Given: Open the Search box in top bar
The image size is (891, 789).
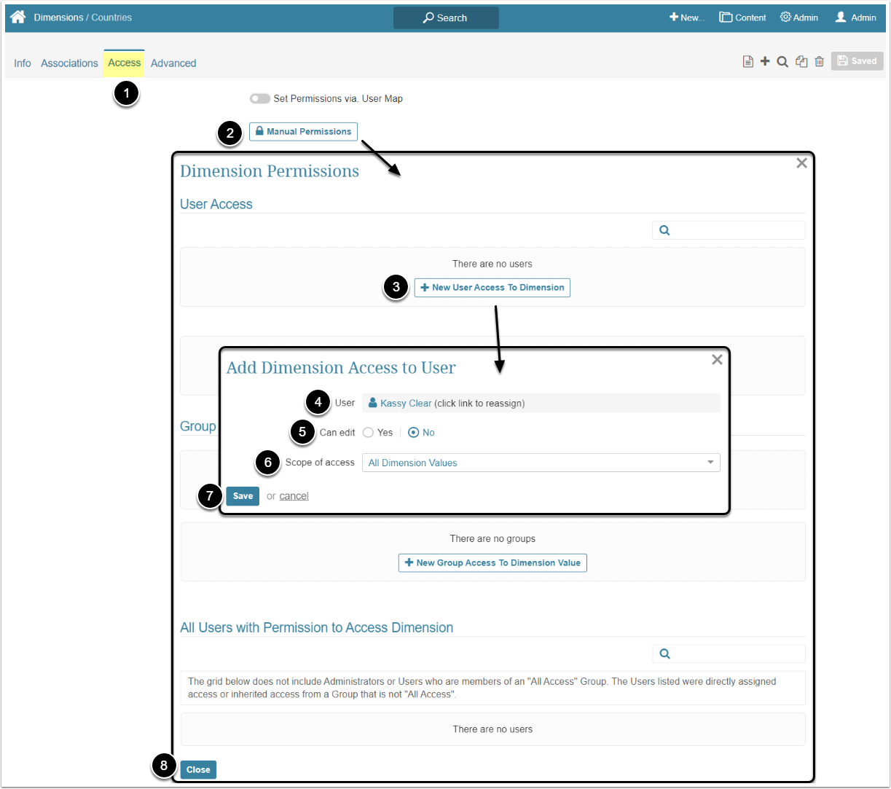Looking at the screenshot, I should (x=446, y=17).
